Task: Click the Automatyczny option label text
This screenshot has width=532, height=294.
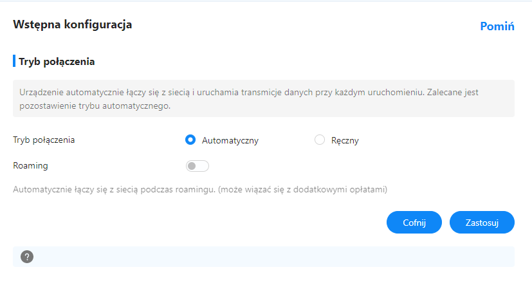Action: tap(230, 140)
